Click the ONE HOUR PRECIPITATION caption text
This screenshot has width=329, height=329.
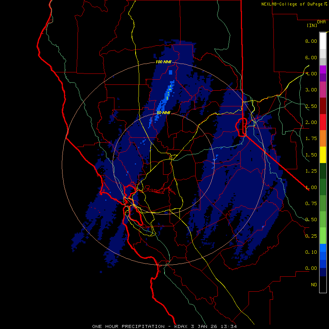(128, 326)
